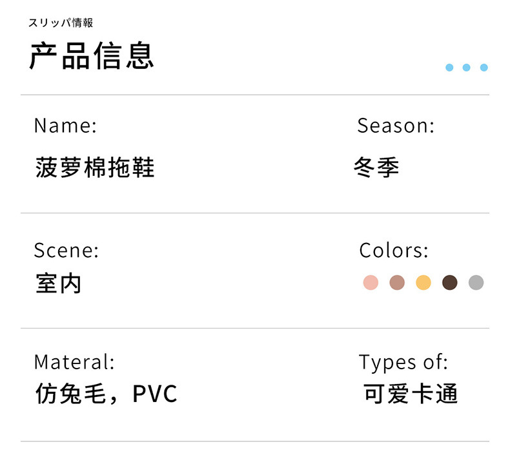The image size is (510, 462).
Task: Click the Name: label
Action: [65, 126]
